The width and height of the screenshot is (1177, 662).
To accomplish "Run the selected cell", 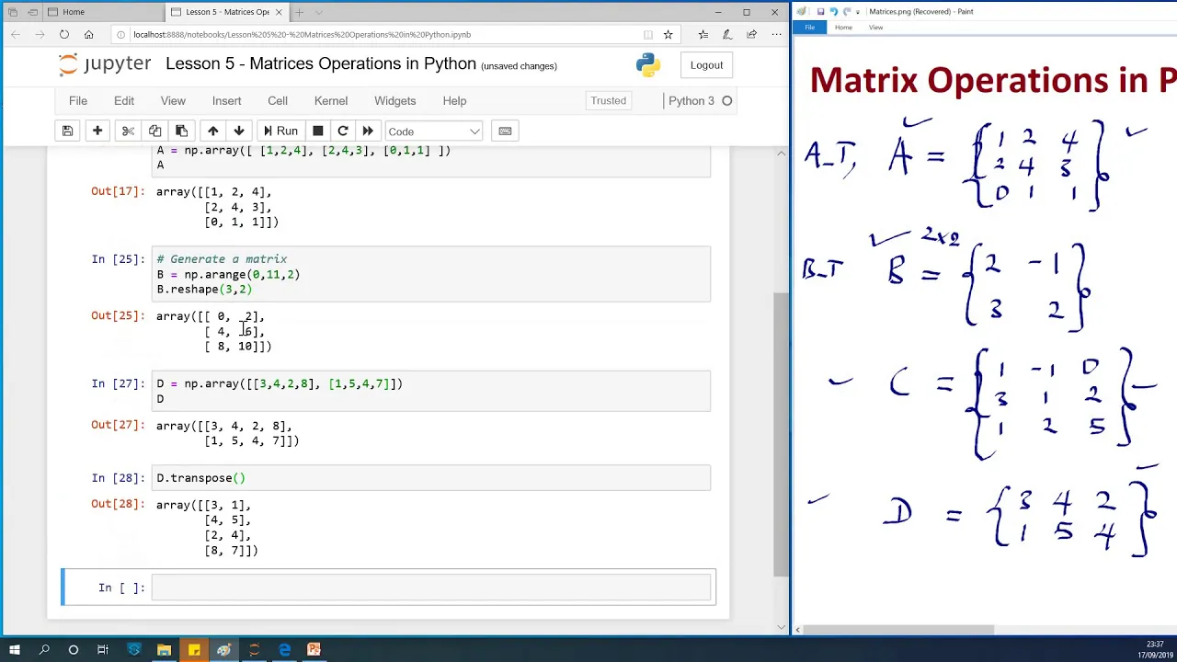I will pos(280,131).
